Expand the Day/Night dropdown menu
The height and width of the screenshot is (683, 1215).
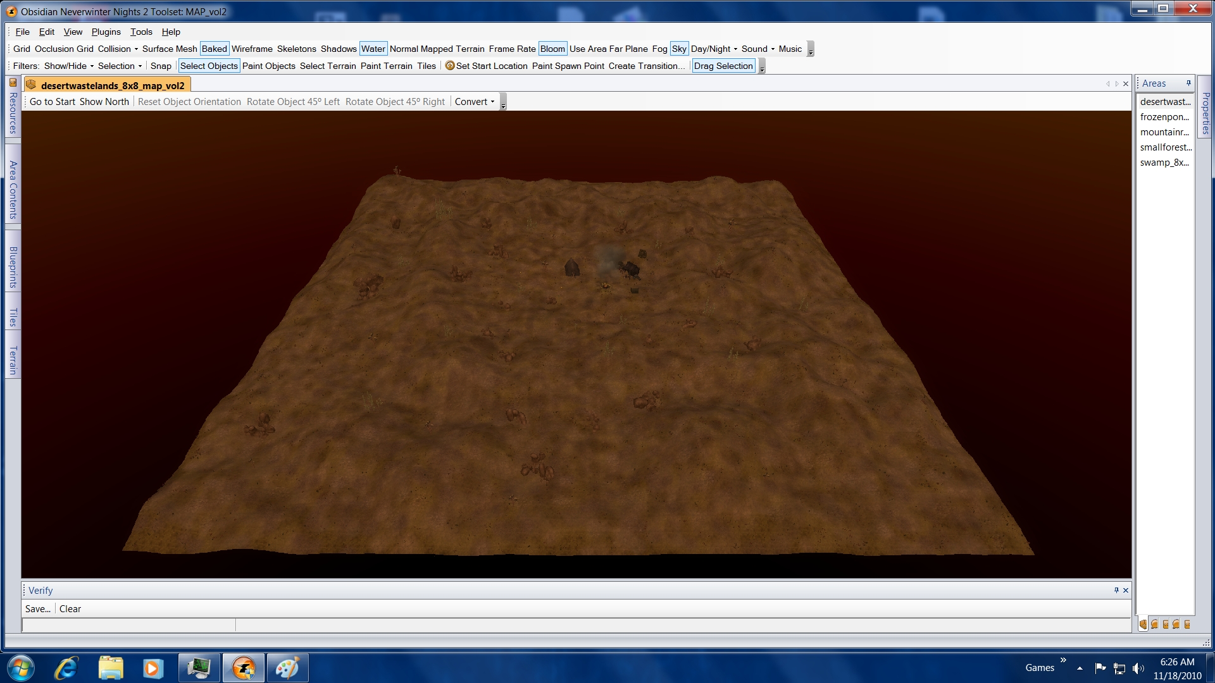[x=714, y=49]
